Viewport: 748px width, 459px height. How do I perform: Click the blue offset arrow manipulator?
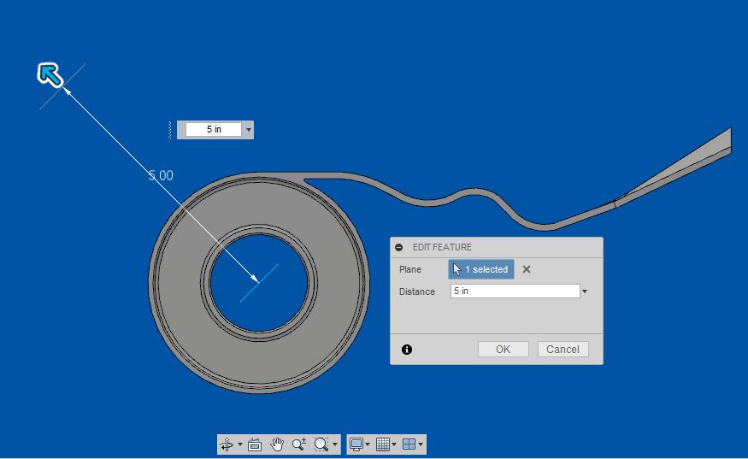tap(50, 75)
